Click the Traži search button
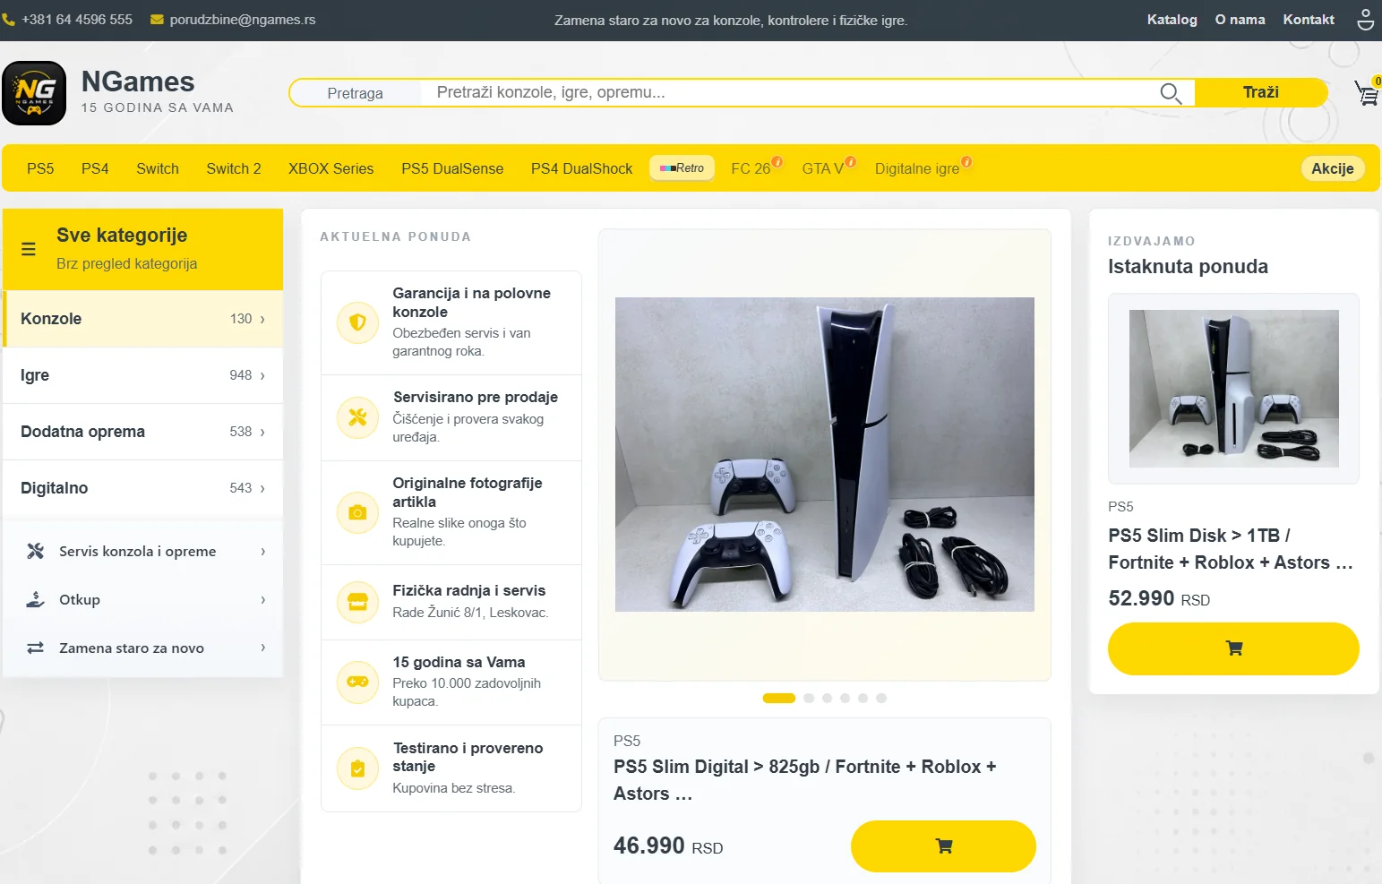The height and width of the screenshot is (884, 1382). click(x=1260, y=92)
